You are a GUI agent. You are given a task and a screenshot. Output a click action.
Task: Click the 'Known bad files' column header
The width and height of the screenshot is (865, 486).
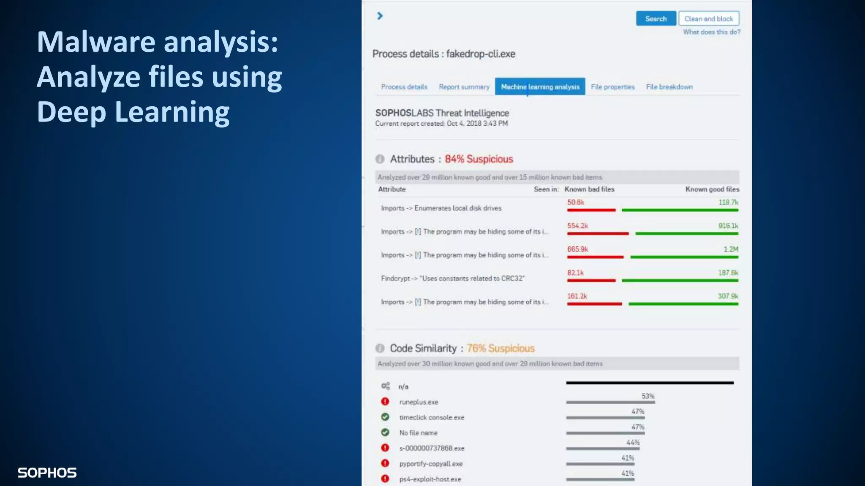tap(590, 189)
